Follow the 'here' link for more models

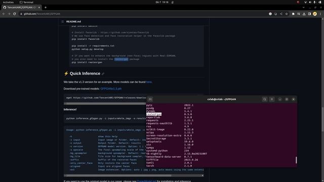click(x=149, y=82)
